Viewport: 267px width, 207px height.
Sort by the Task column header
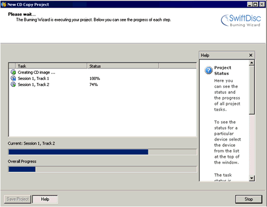point(51,66)
